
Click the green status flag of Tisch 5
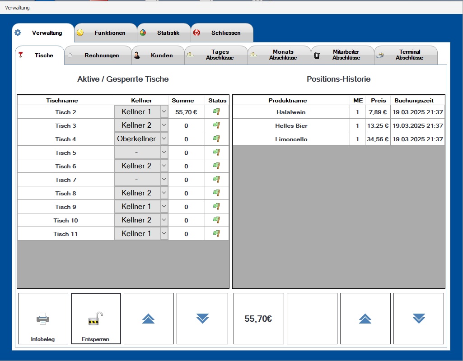coord(217,153)
